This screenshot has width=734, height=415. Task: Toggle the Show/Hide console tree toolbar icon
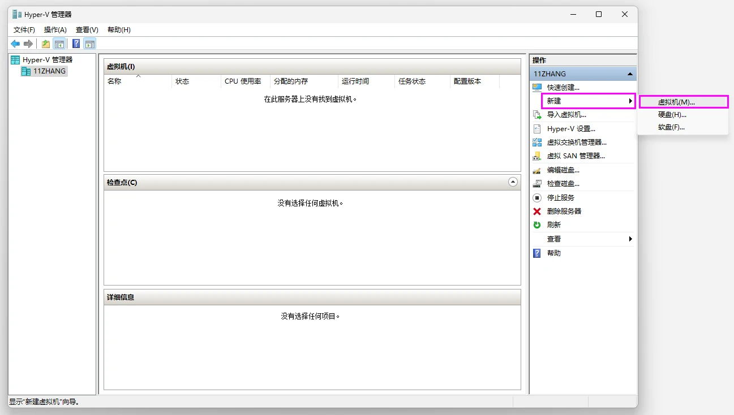click(59, 44)
